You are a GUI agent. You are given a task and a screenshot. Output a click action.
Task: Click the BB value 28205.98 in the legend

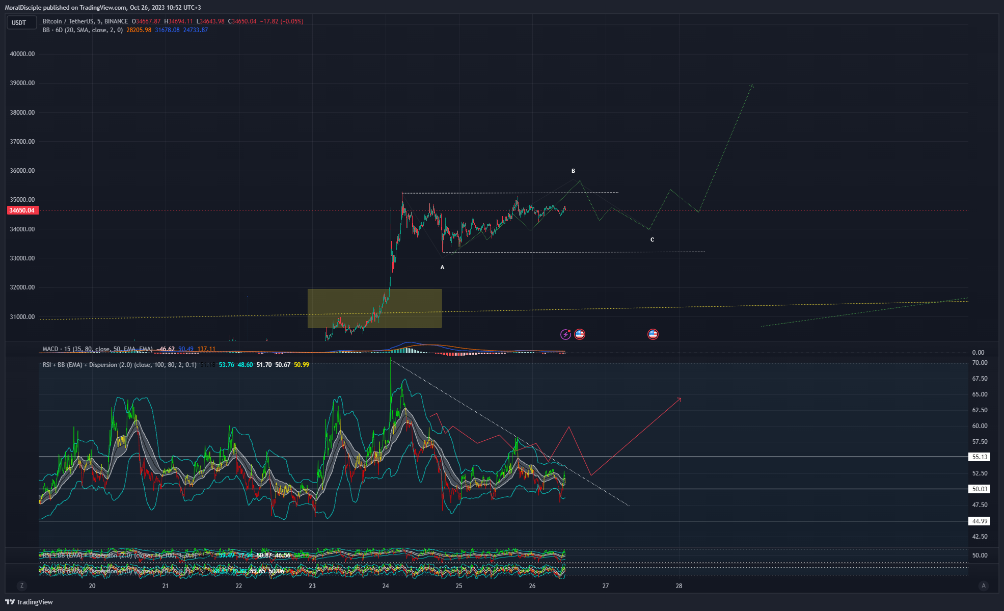coord(139,30)
